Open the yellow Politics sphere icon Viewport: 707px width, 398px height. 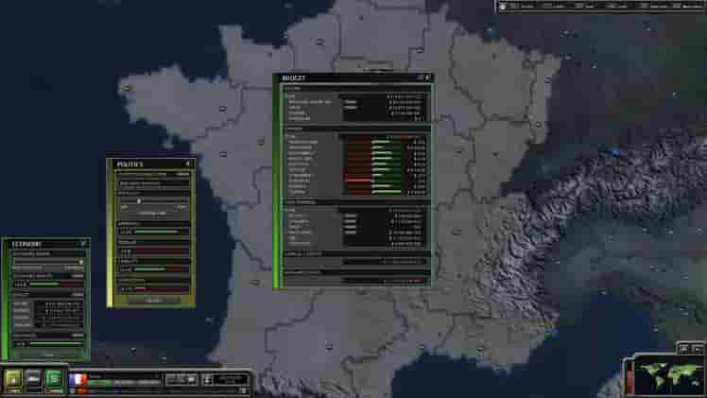(13, 379)
